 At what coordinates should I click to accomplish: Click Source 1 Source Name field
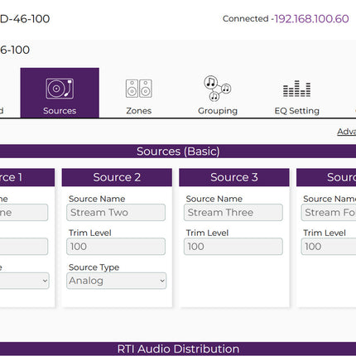tap(24, 213)
